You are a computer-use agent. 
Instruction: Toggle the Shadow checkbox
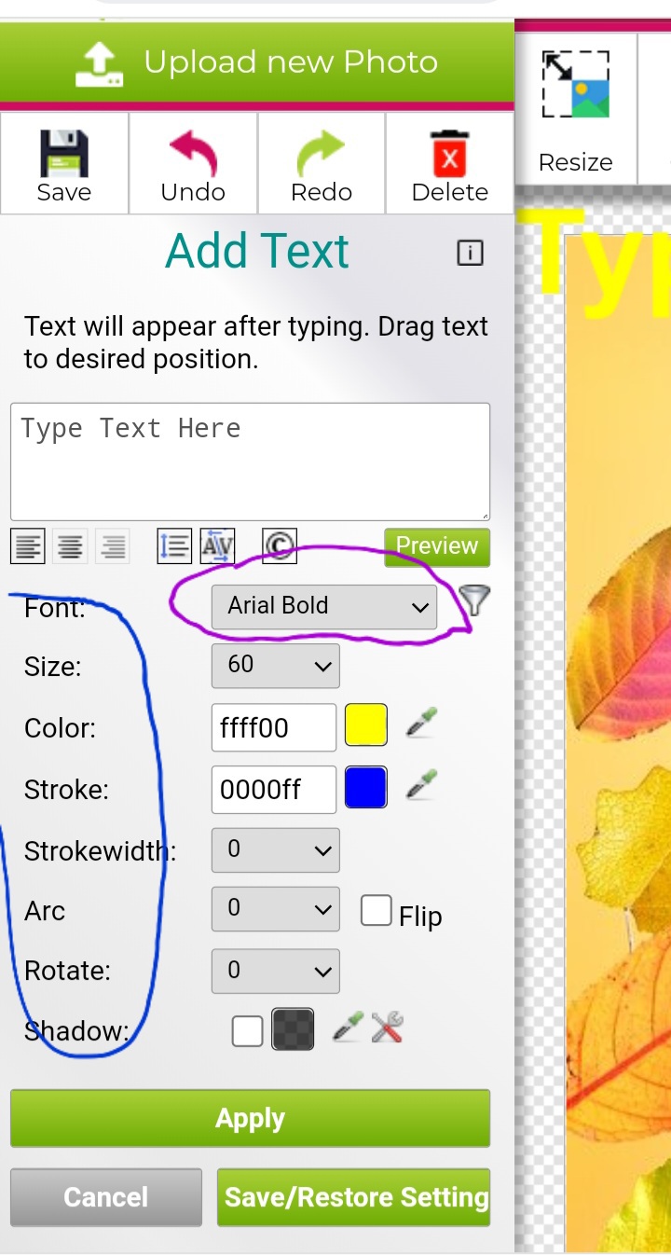click(247, 1030)
